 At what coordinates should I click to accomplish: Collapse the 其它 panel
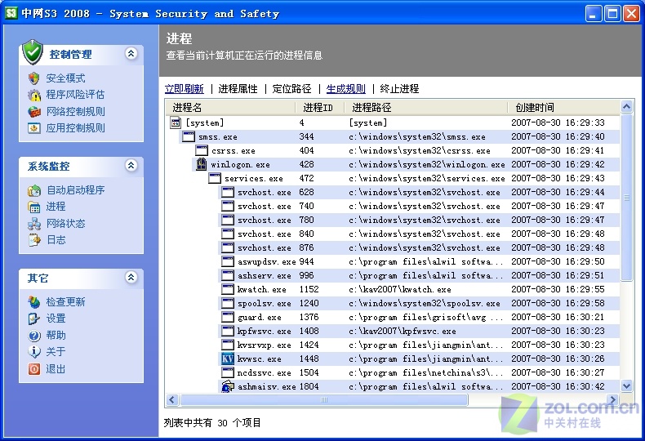click(131, 278)
